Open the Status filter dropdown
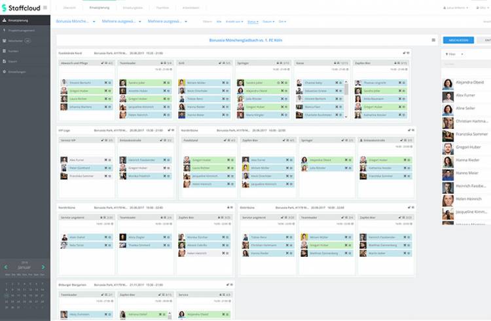Screen dimensions: 491x321 click(x=253, y=22)
